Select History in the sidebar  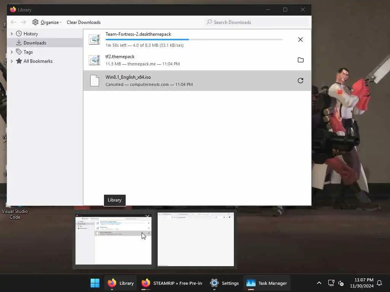tap(30, 34)
